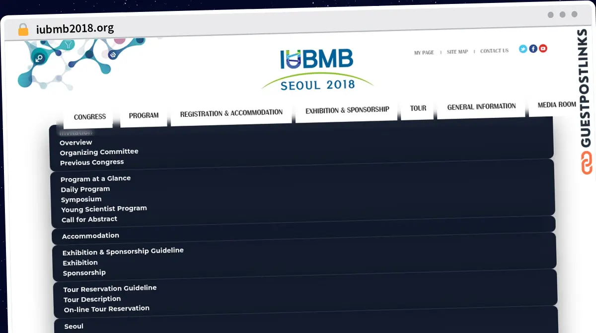The width and height of the screenshot is (596, 333).
Task: Select Call for Abstract from the menu
Action: coord(88,219)
